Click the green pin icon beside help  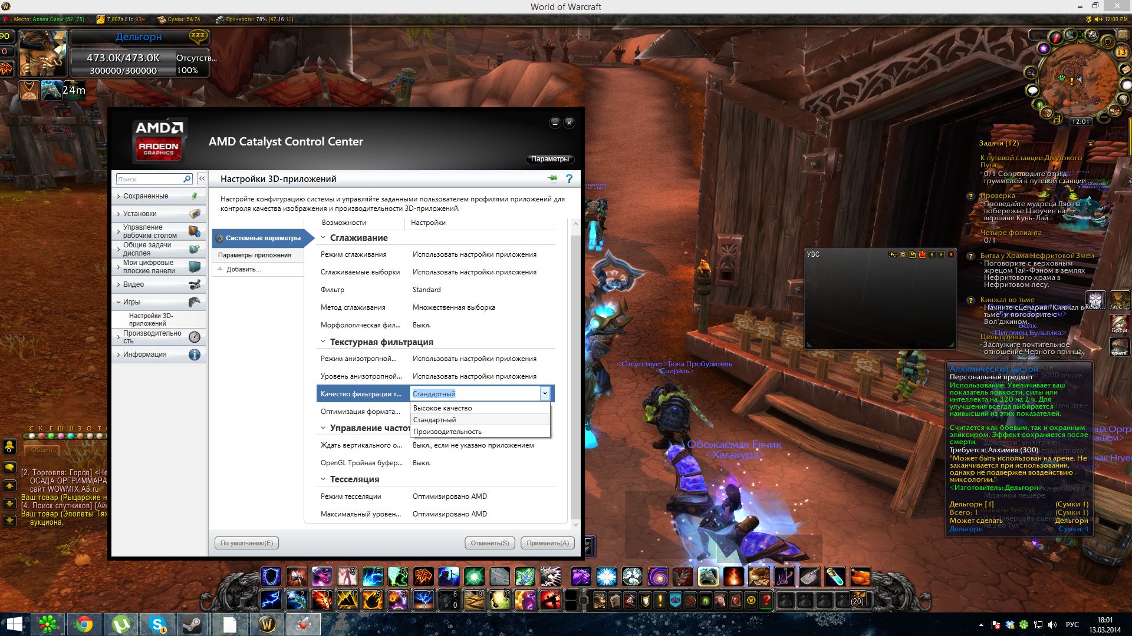pos(552,178)
